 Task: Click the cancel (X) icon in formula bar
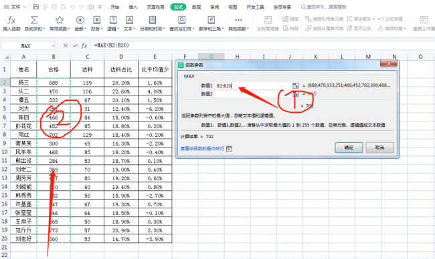point(66,45)
